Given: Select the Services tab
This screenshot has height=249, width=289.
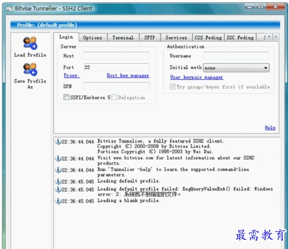Looking at the screenshot, I should coord(176,38).
